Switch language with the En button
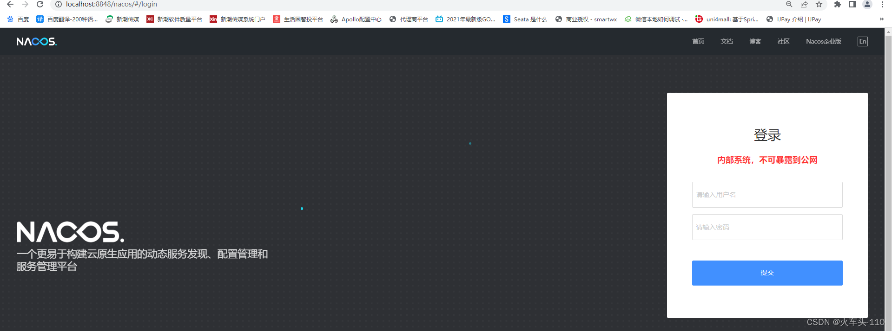The image size is (892, 331). tap(863, 41)
